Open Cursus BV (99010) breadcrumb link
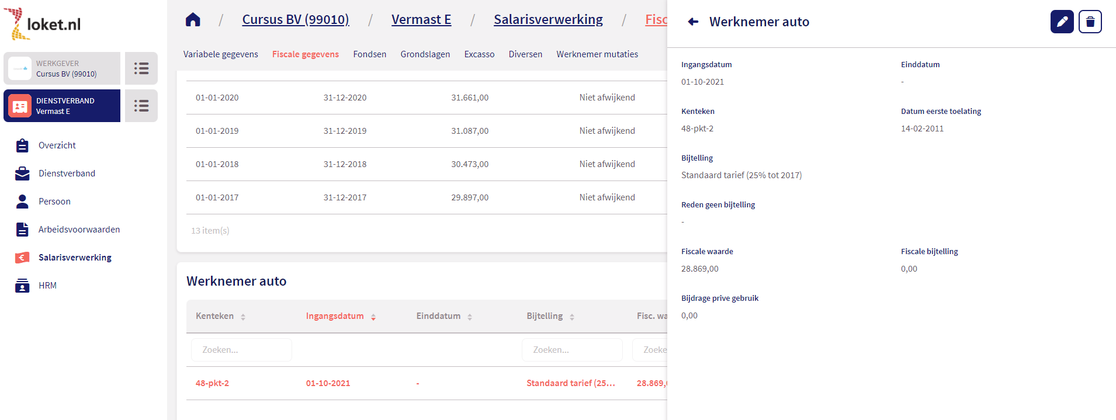Image resolution: width=1116 pixels, height=420 pixels. (x=295, y=20)
